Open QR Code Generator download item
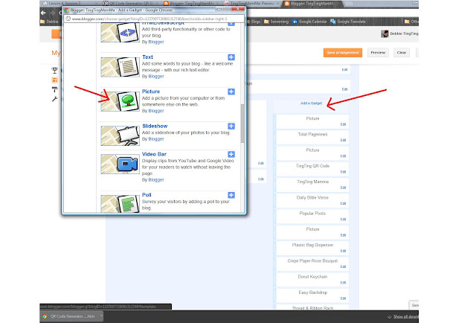The image size is (476, 323). coord(69,316)
